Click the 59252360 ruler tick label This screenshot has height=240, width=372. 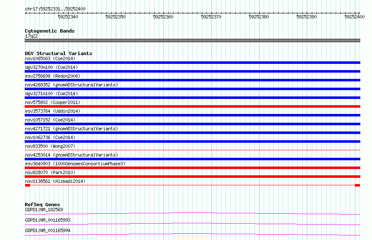coord(163,17)
